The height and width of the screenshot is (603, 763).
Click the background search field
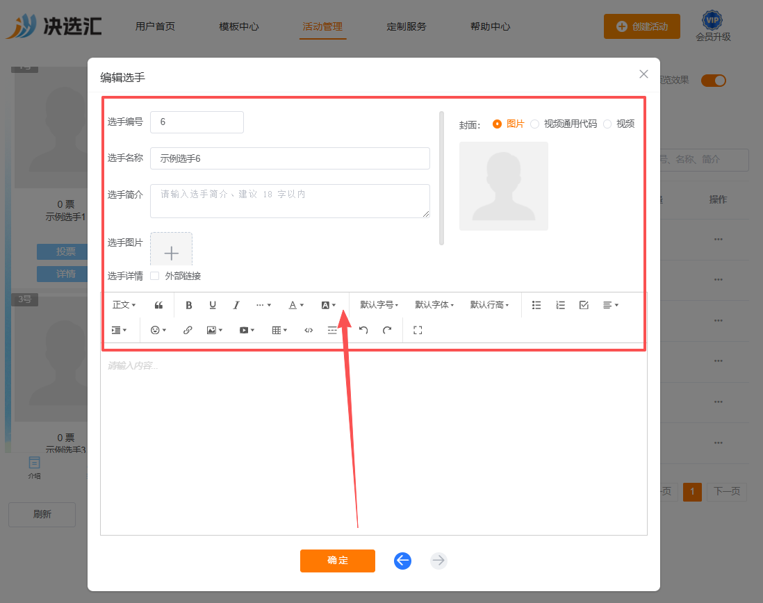point(704,160)
